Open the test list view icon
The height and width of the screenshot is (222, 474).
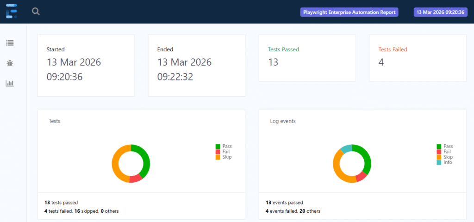coord(10,43)
